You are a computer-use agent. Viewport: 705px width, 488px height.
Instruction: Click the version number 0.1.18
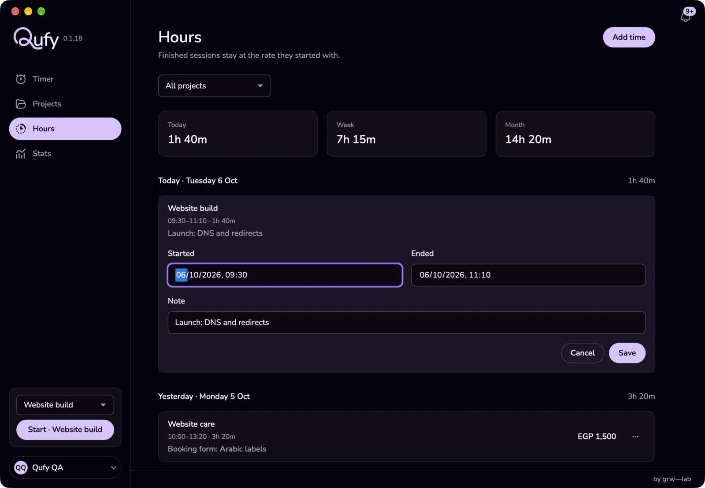[73, 38]
